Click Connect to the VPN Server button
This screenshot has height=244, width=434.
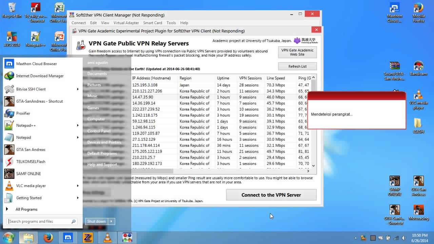(271, 195)
